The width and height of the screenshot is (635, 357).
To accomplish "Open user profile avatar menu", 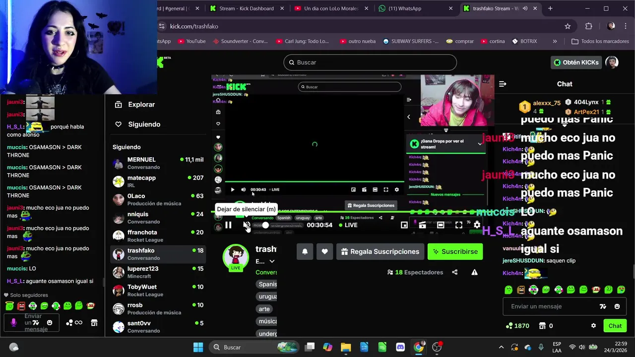I will (x=612, y=62).
